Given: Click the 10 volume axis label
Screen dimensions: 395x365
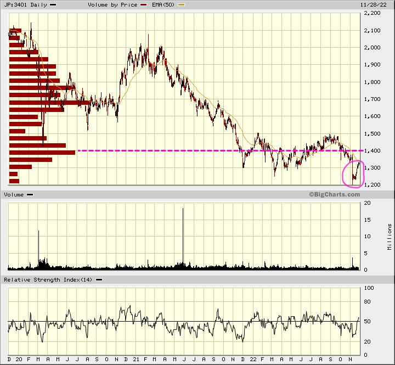Looking at the screenshot, I should coord(367,237).
